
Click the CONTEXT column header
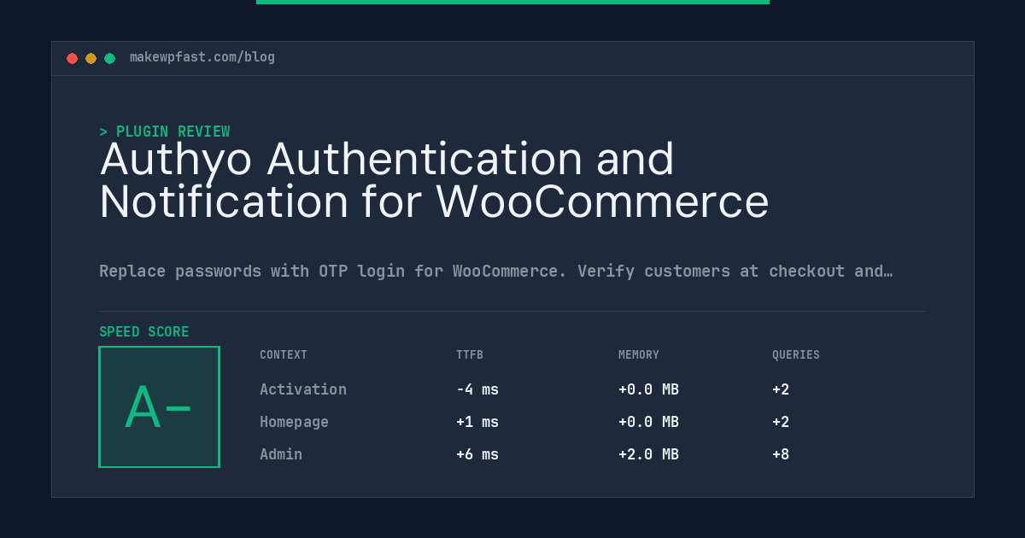(x=284, y=354)
